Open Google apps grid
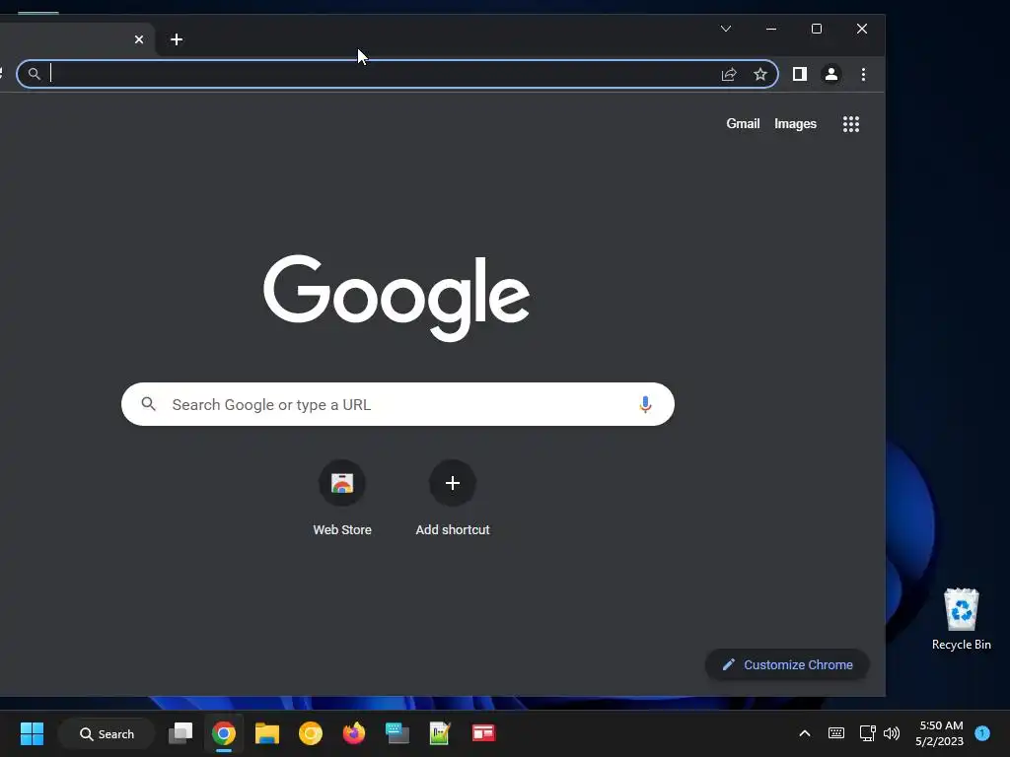1010x757 pixels. tap(851, 124)
